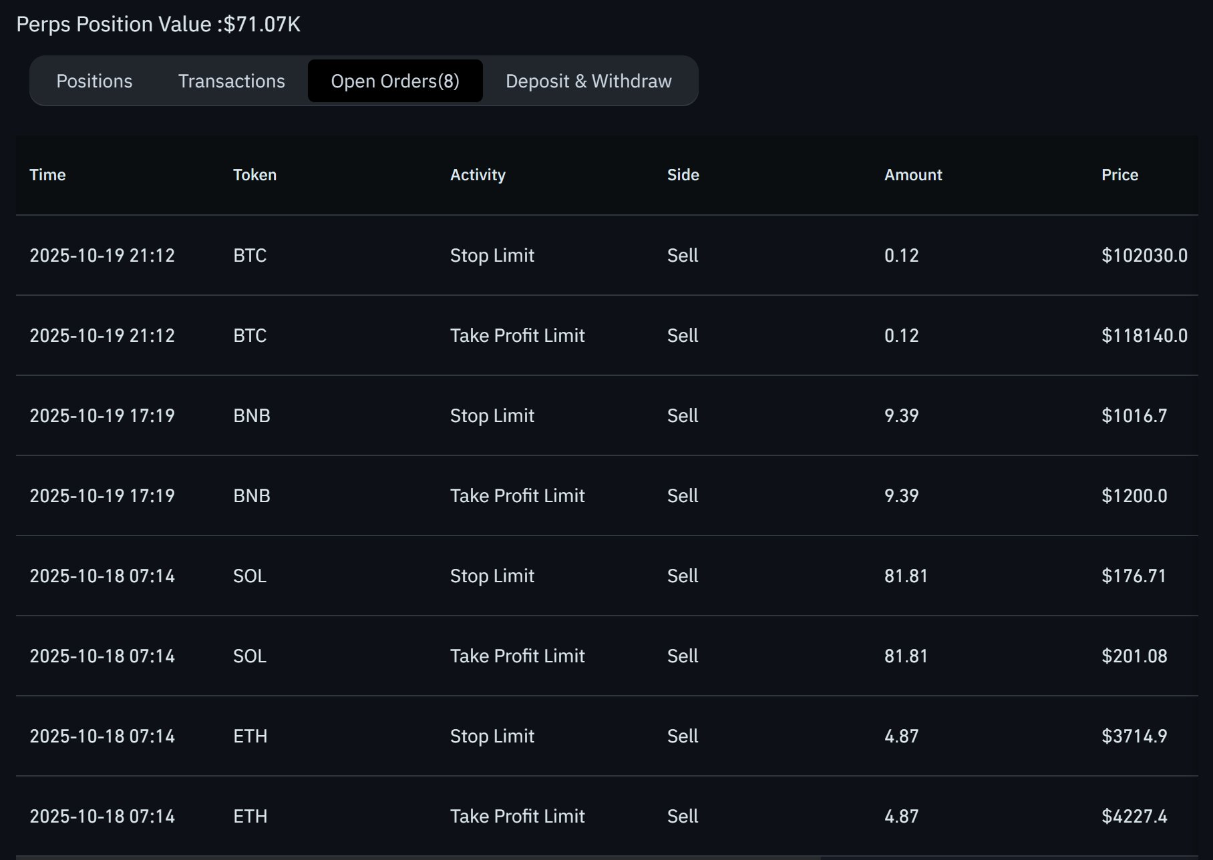Select the SOL take profit price $201.08

coord(1134,656)
